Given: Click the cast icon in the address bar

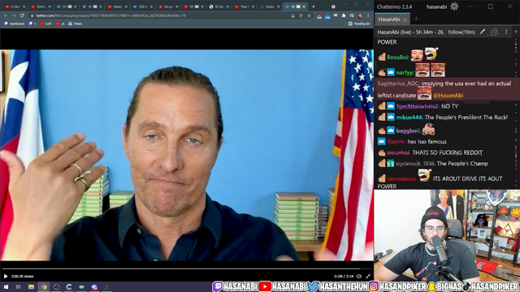Looking at the screenshot, I should point(292,15).
